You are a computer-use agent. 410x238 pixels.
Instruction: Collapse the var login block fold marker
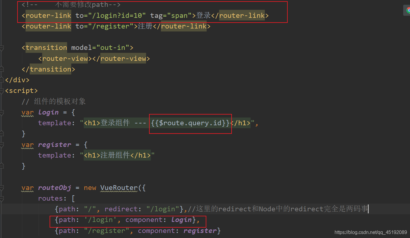(x=2, y=112)
